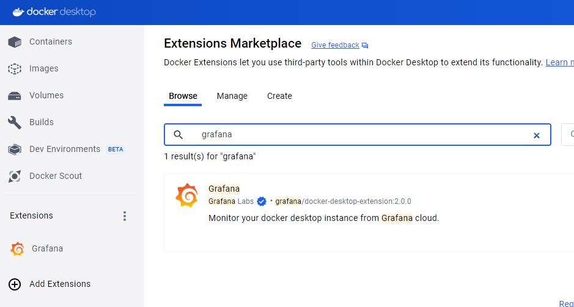Click the Extensions Marketplace heading
This screenshot has width=574, height=307.
(x=233, y=43)
